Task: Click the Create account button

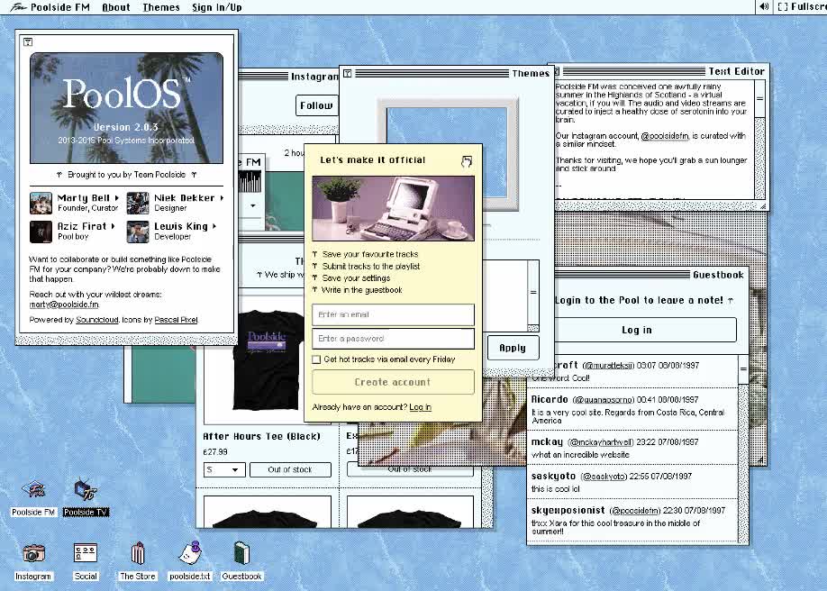Action: (393, 382)
